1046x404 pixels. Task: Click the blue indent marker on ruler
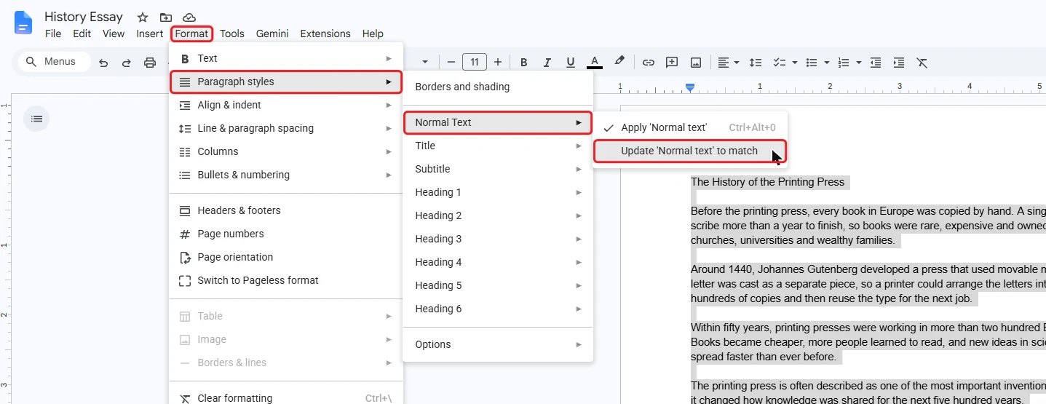pos(690,87)
